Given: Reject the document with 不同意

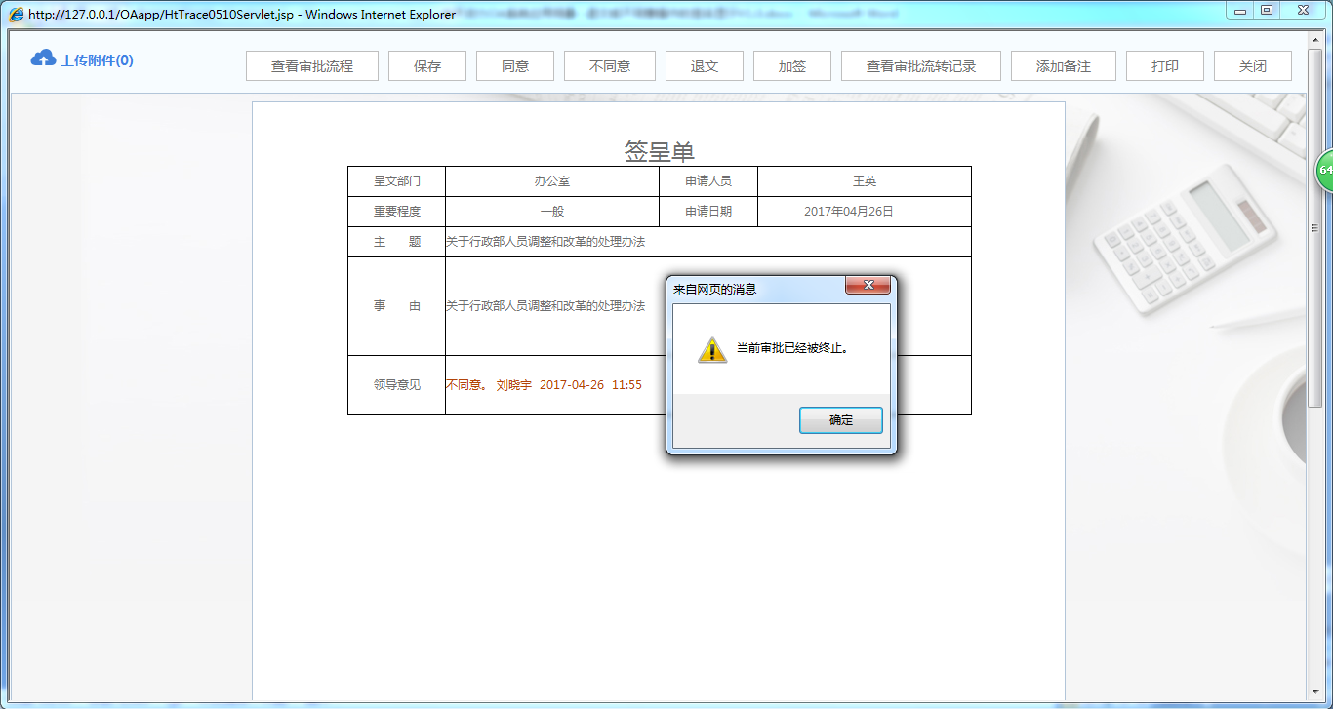Looking at the screenshot, I should (609, 65).
